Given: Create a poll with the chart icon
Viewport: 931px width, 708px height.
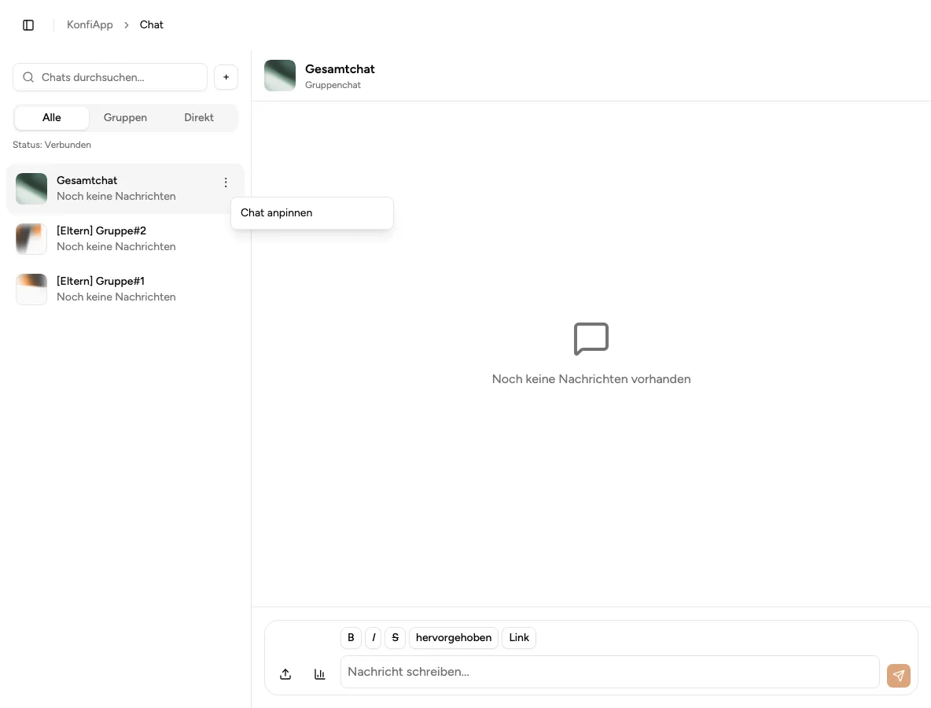Looking at the screenshot, I should point(319,674).
